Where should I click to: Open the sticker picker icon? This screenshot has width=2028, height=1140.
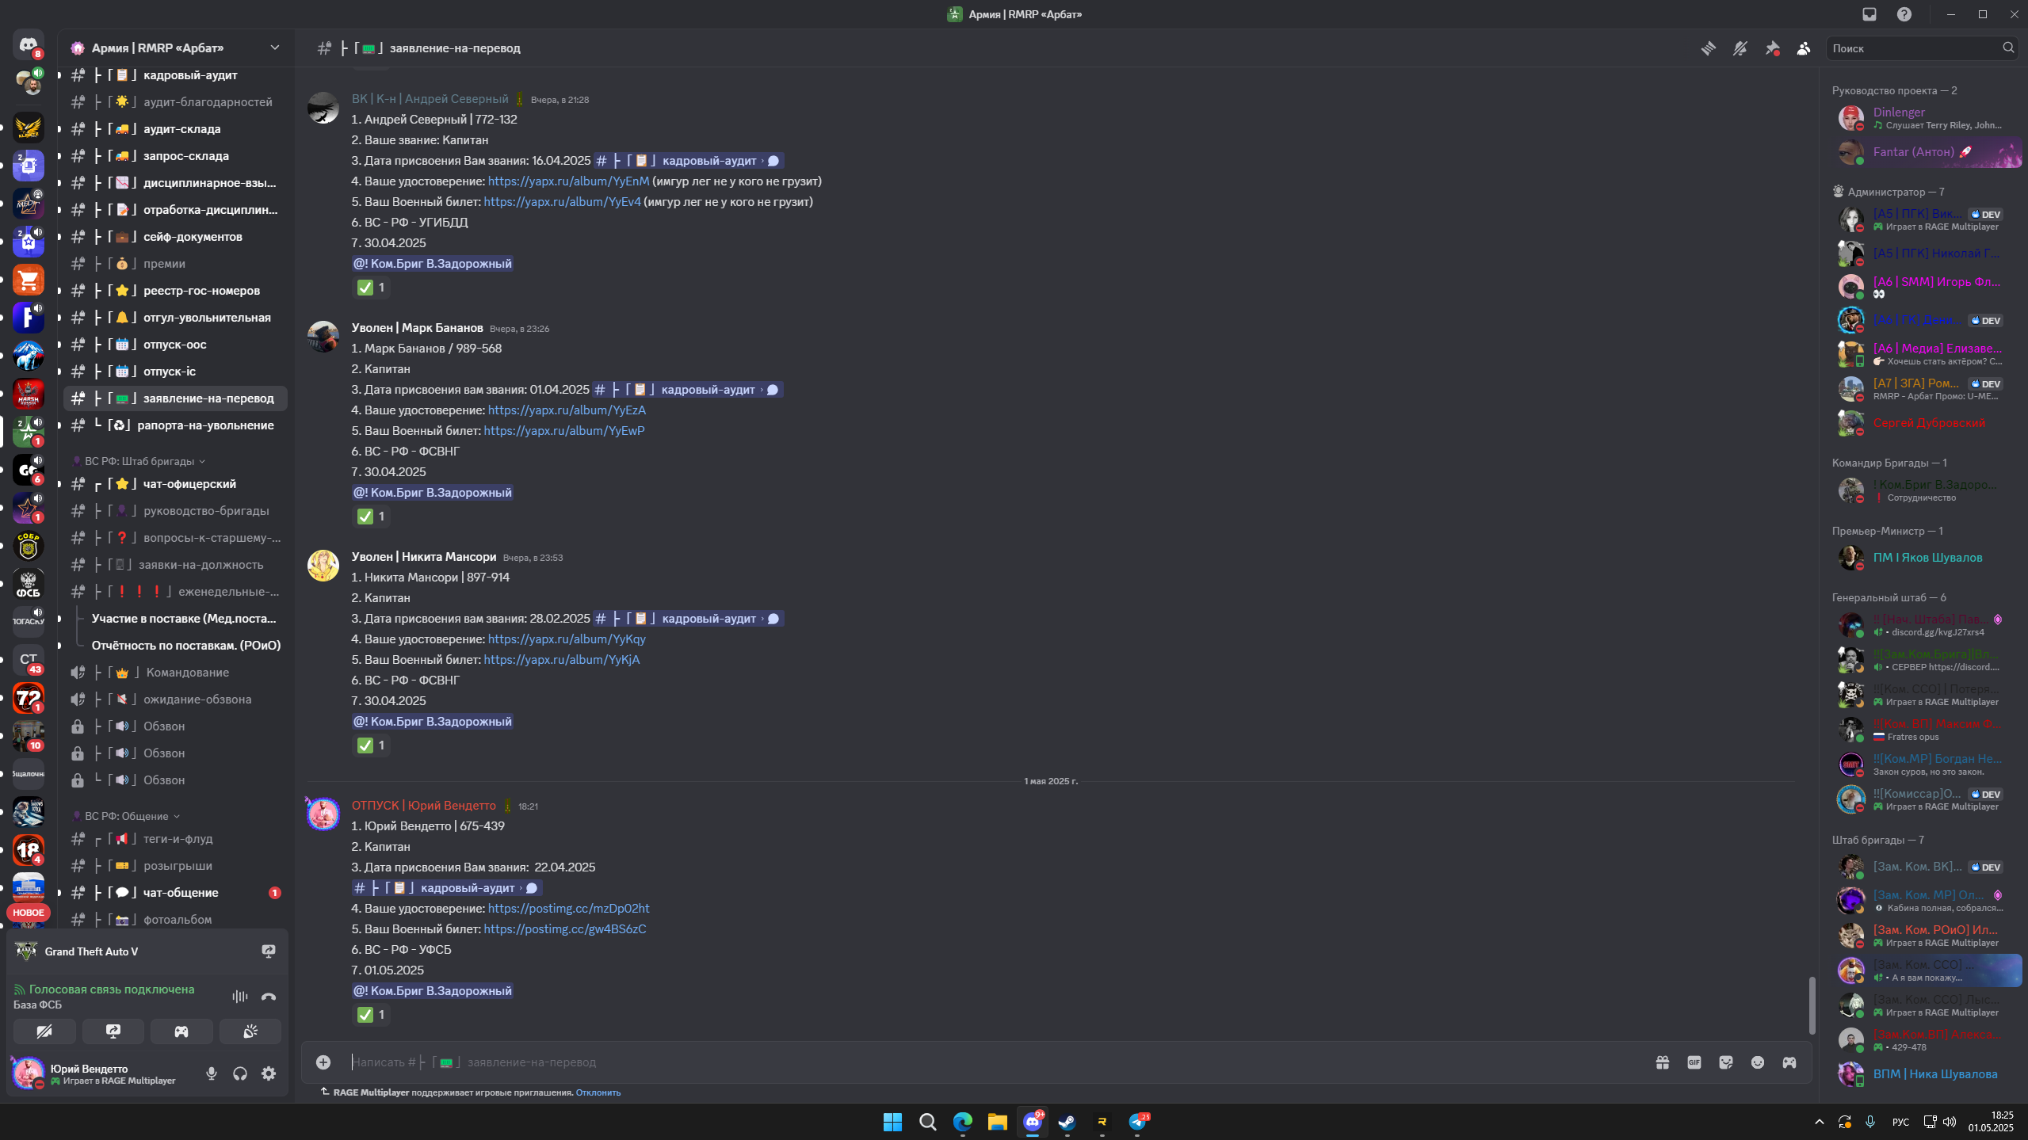[x=1726, y=1062]
